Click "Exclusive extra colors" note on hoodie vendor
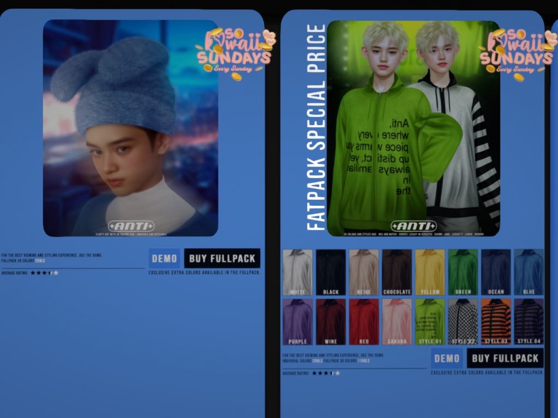 [x=487, y=372]
